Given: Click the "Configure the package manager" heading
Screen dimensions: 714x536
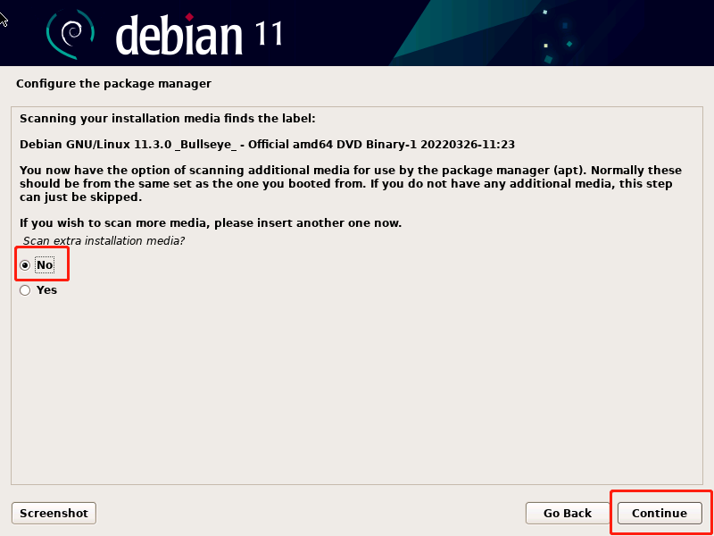Looking at the screenshot, I should tap(114, 84).
